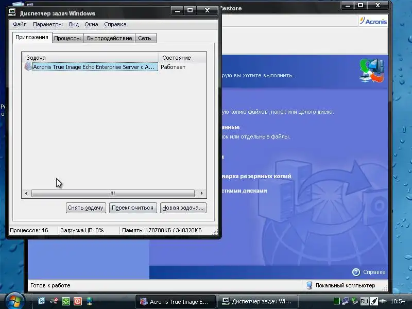
Task: Click the horizontal scrollbar left arrow
Action: pos(26,194)
